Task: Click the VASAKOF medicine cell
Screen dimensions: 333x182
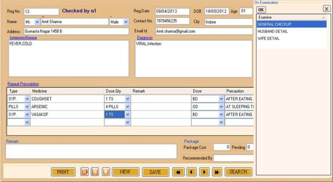Action: point(67,114)
